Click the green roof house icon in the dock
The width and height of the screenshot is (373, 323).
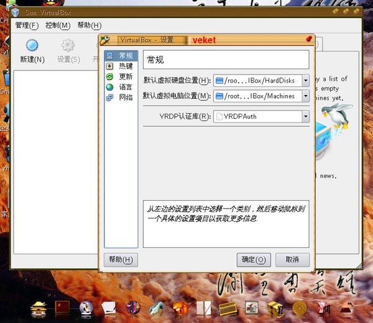pyautogui.click(x=157, y=309)
